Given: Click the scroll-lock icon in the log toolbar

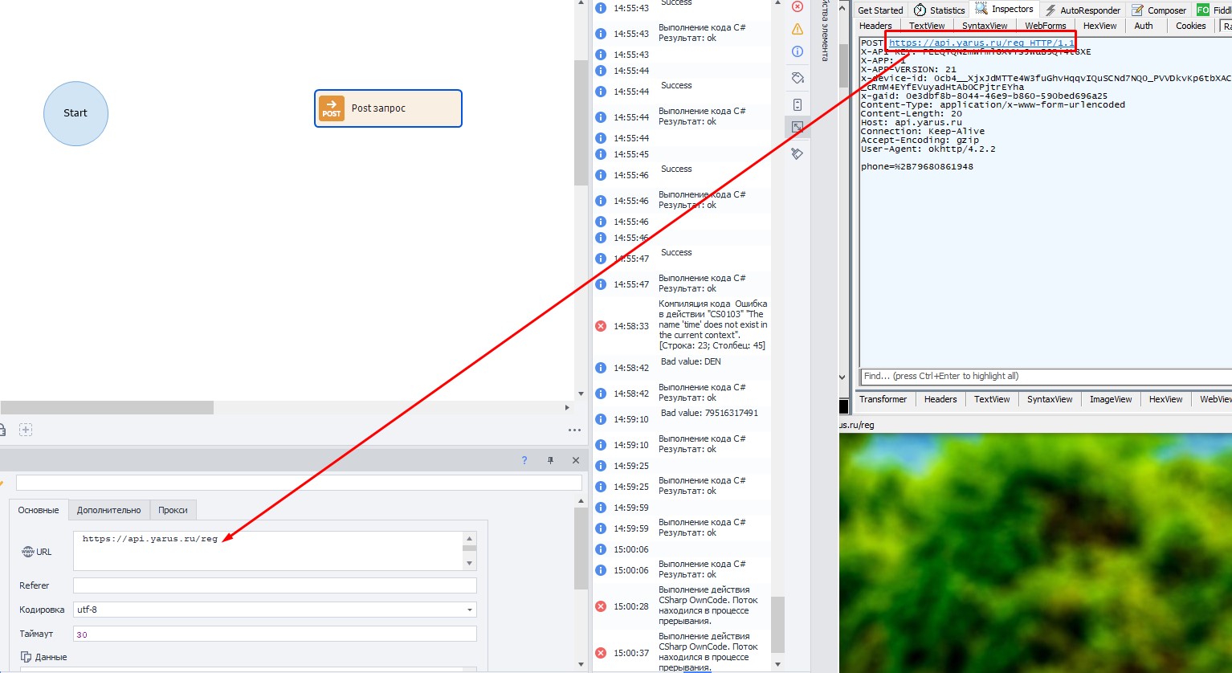Looking at the screenshot, I should coord(798,104).
